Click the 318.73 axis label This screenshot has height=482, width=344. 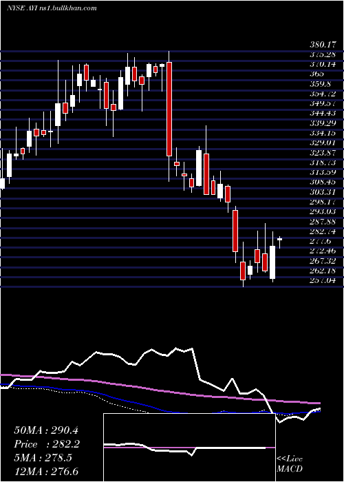point(323,163)
